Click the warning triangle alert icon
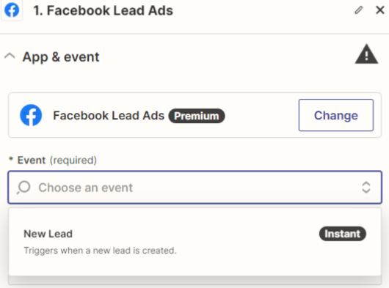This screenshot has width=389, height=288. click(x=366, y=54)
